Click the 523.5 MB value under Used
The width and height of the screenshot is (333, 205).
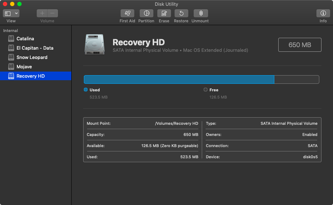pyautogui.click(x=99, y=97)
